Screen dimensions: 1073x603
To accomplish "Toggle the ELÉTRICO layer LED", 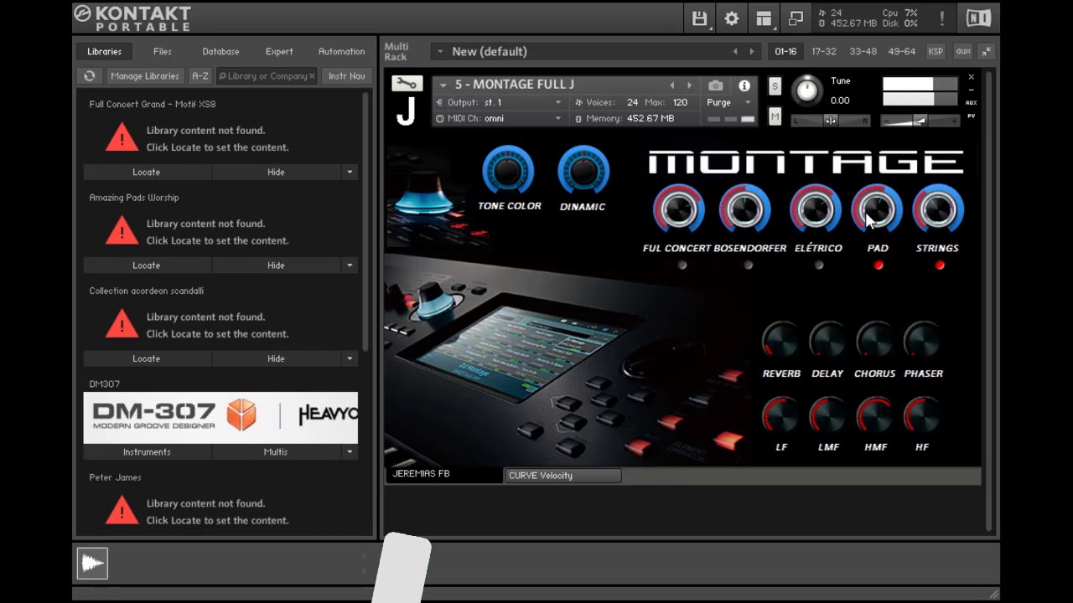I will click(x=819, y=265).
